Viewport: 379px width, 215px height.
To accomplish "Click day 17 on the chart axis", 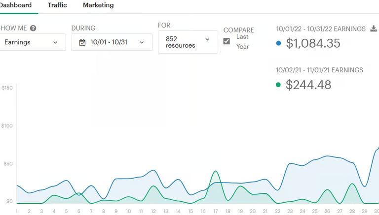I will pyautogui.click(x=215, y=212).
